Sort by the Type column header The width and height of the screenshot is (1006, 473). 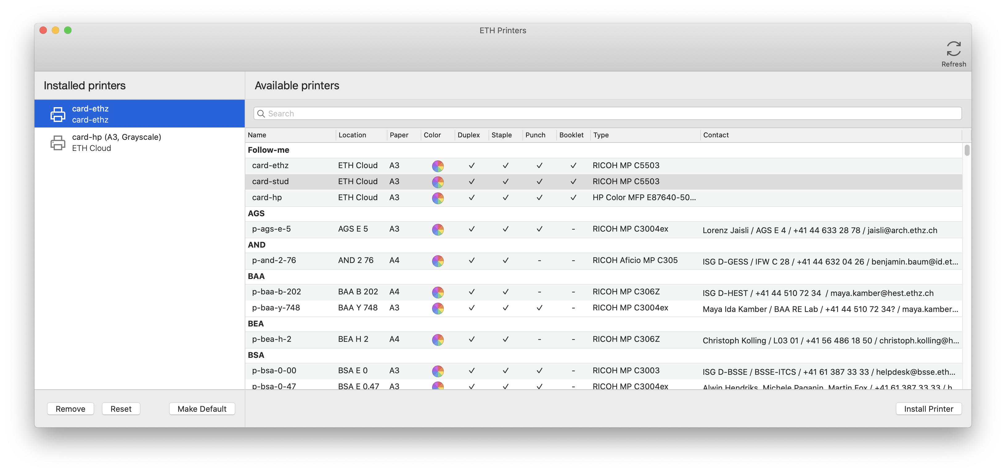coord(645,135)
